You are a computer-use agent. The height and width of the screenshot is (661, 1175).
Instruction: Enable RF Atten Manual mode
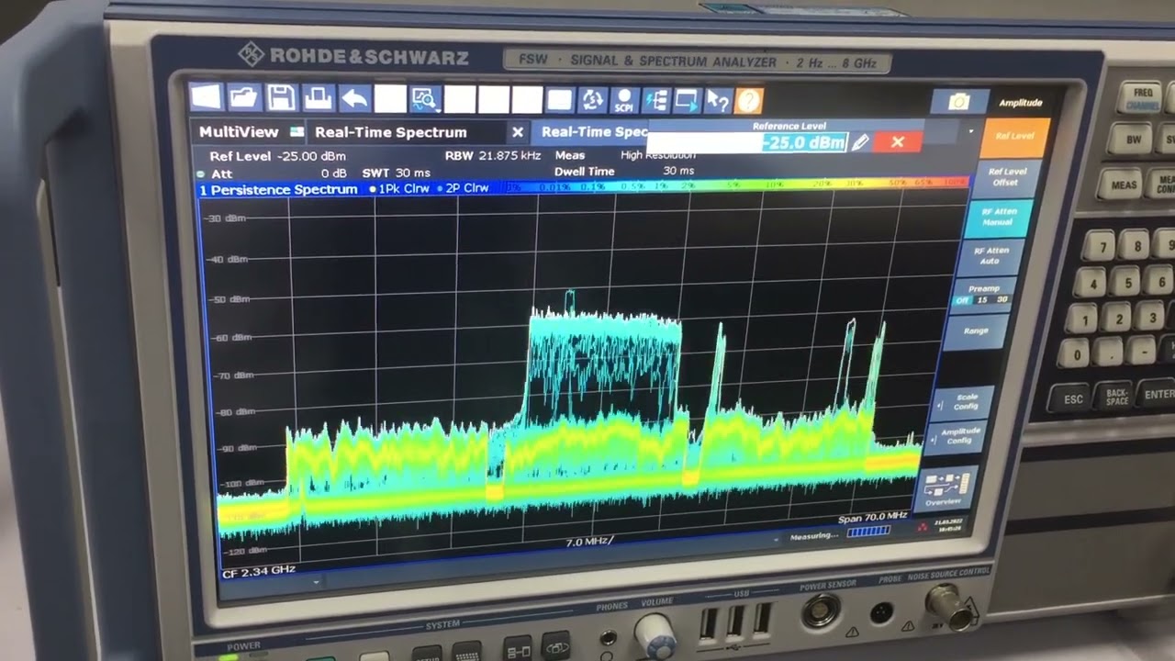pos(999,218)
